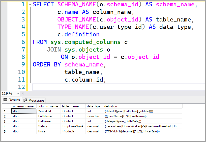Open the 119 % zoom dropdown
This screenshot has height=142, width=206.
click(18, 93)
